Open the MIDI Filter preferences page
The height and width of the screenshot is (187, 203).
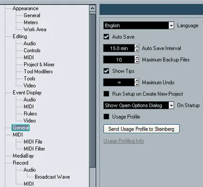coord(34,149)
